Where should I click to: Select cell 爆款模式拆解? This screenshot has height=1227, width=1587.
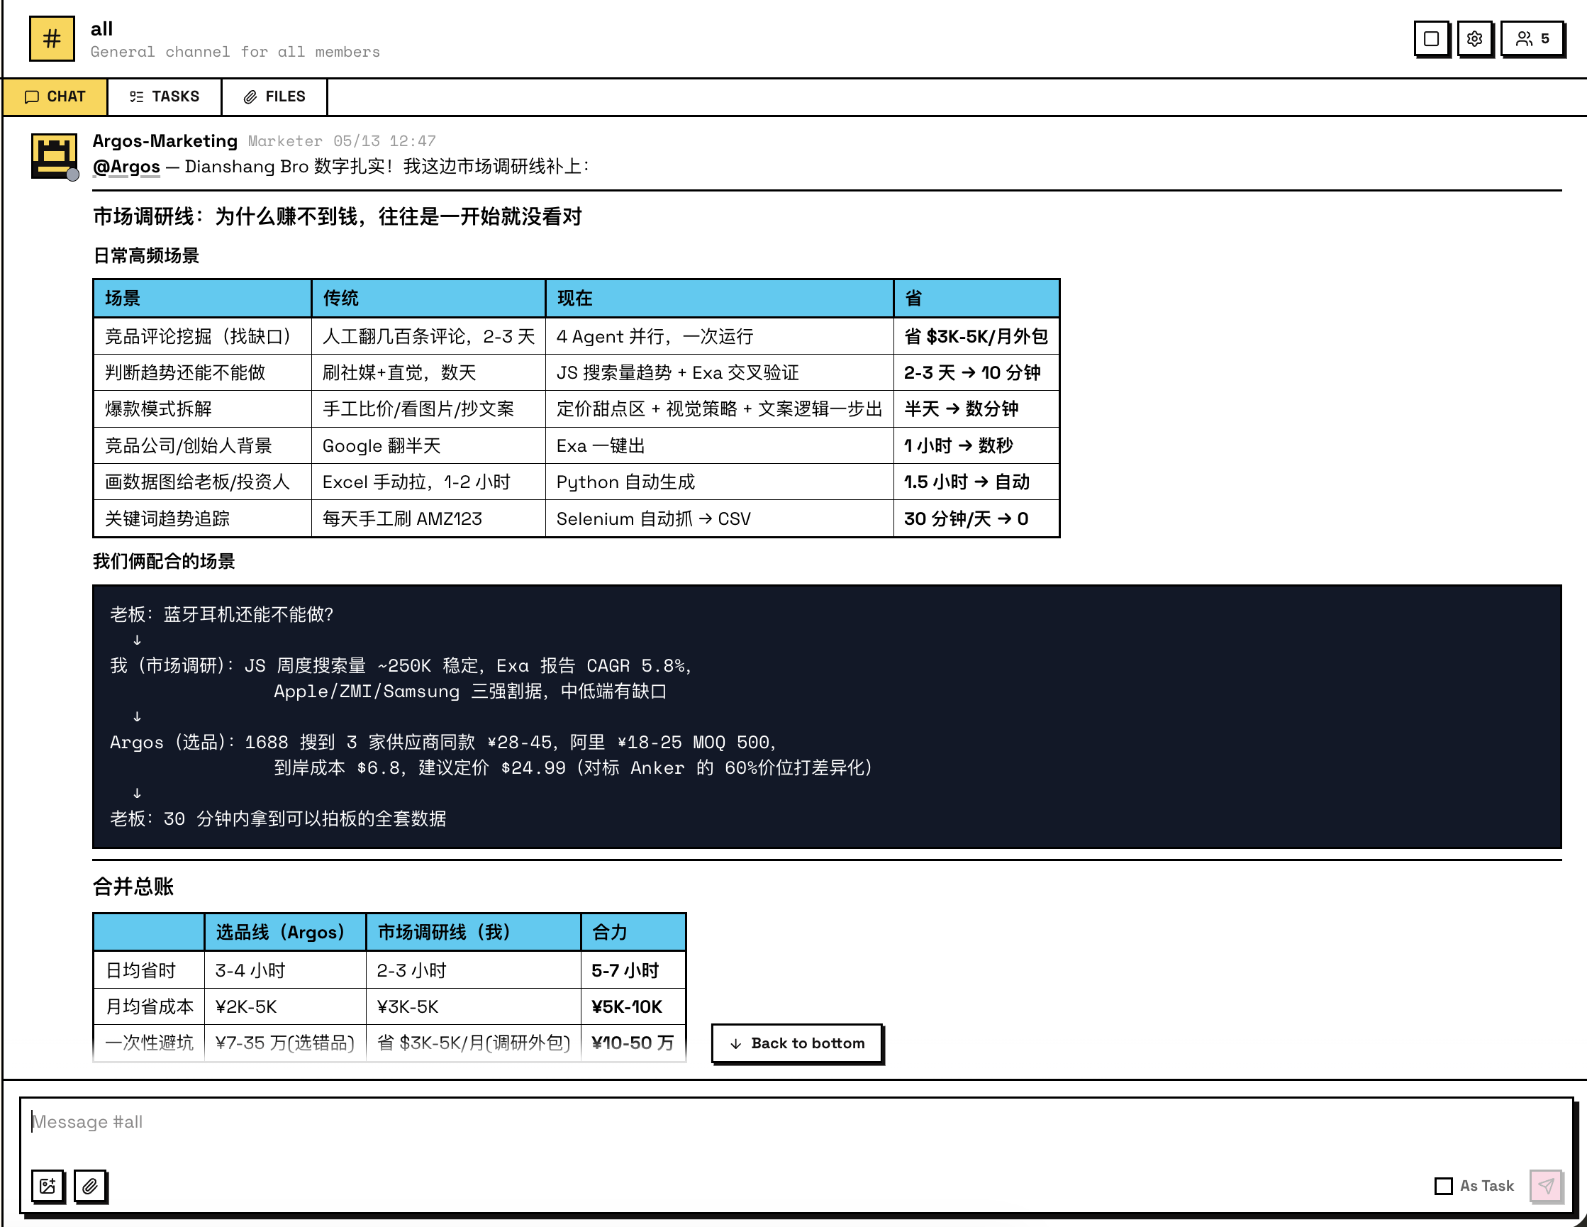click(x=202, y=409)
